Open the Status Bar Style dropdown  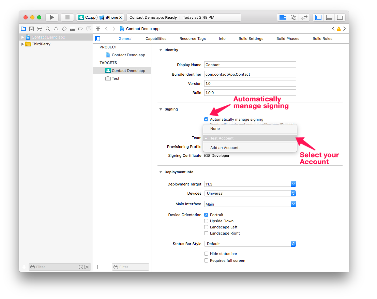click(250, 244)
